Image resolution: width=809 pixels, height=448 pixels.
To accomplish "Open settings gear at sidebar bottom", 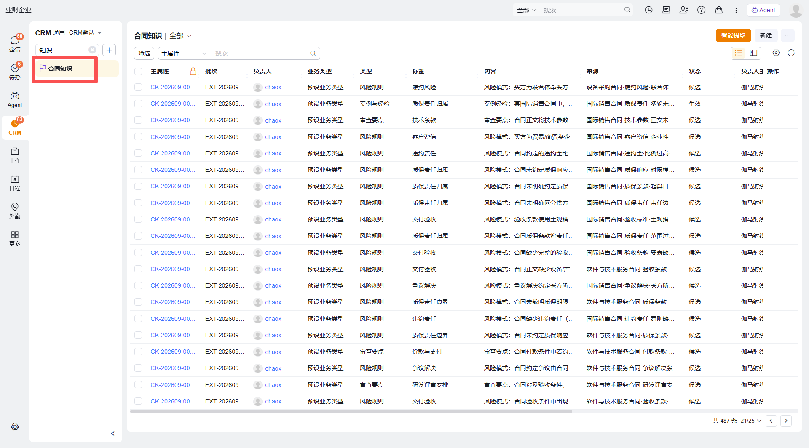I will pos(15,427).
